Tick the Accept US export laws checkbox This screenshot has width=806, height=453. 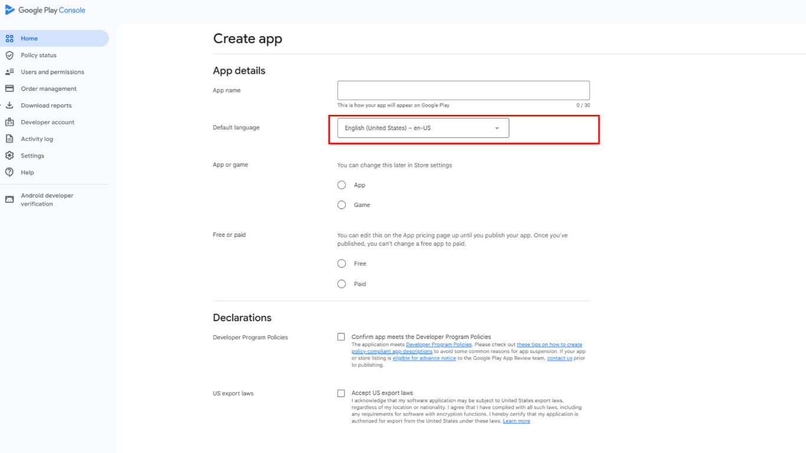coord(341,393)
